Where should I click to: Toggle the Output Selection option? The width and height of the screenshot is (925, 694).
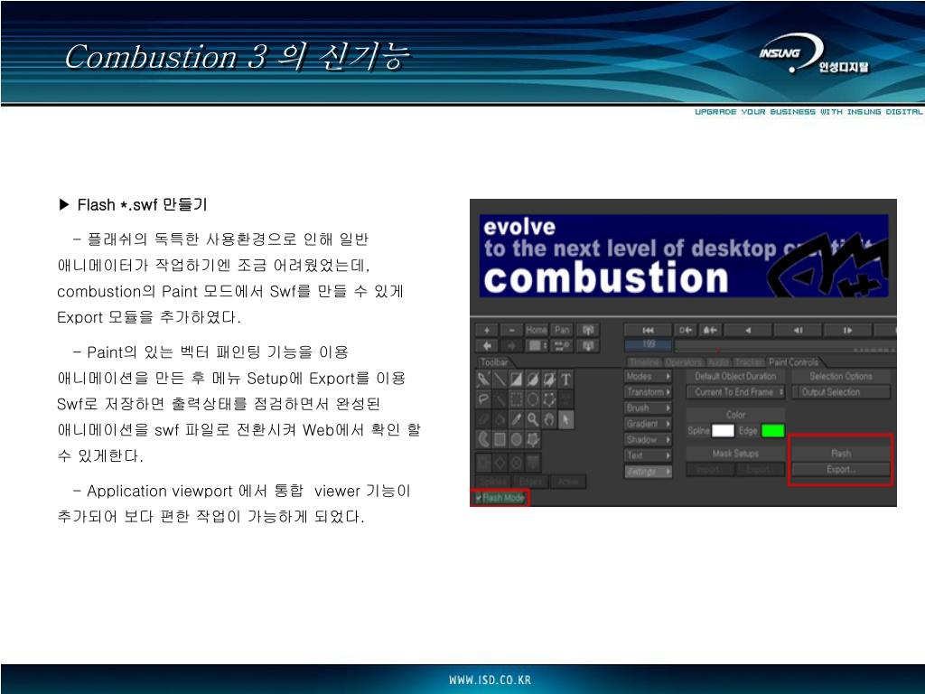(841, 392)
